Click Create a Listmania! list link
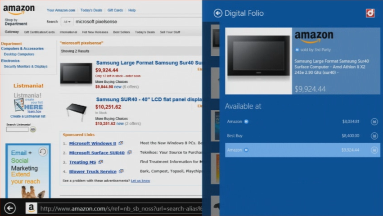The width and height of the screenshot is (383, 216). 28,116
